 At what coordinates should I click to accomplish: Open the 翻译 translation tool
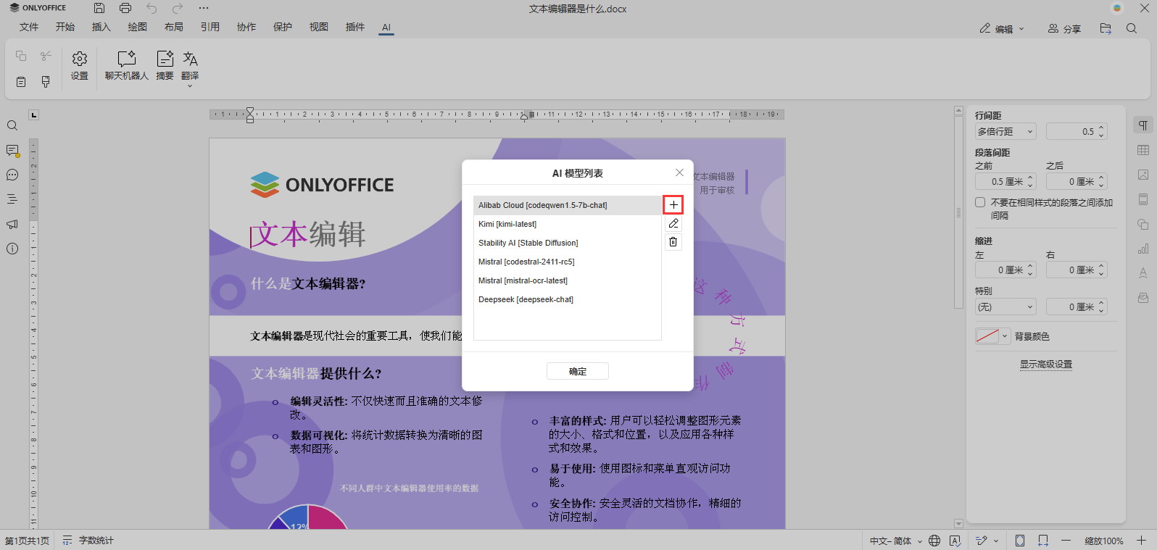tap(191, 64)
